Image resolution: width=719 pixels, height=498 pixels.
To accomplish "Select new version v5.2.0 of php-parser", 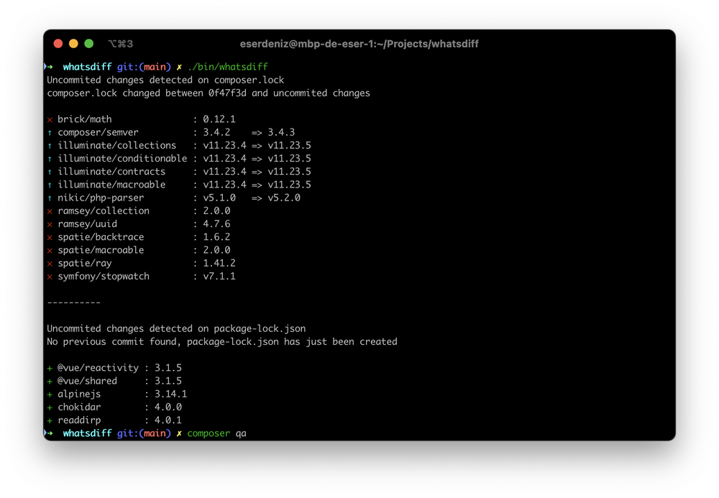I will pos(284,198).
